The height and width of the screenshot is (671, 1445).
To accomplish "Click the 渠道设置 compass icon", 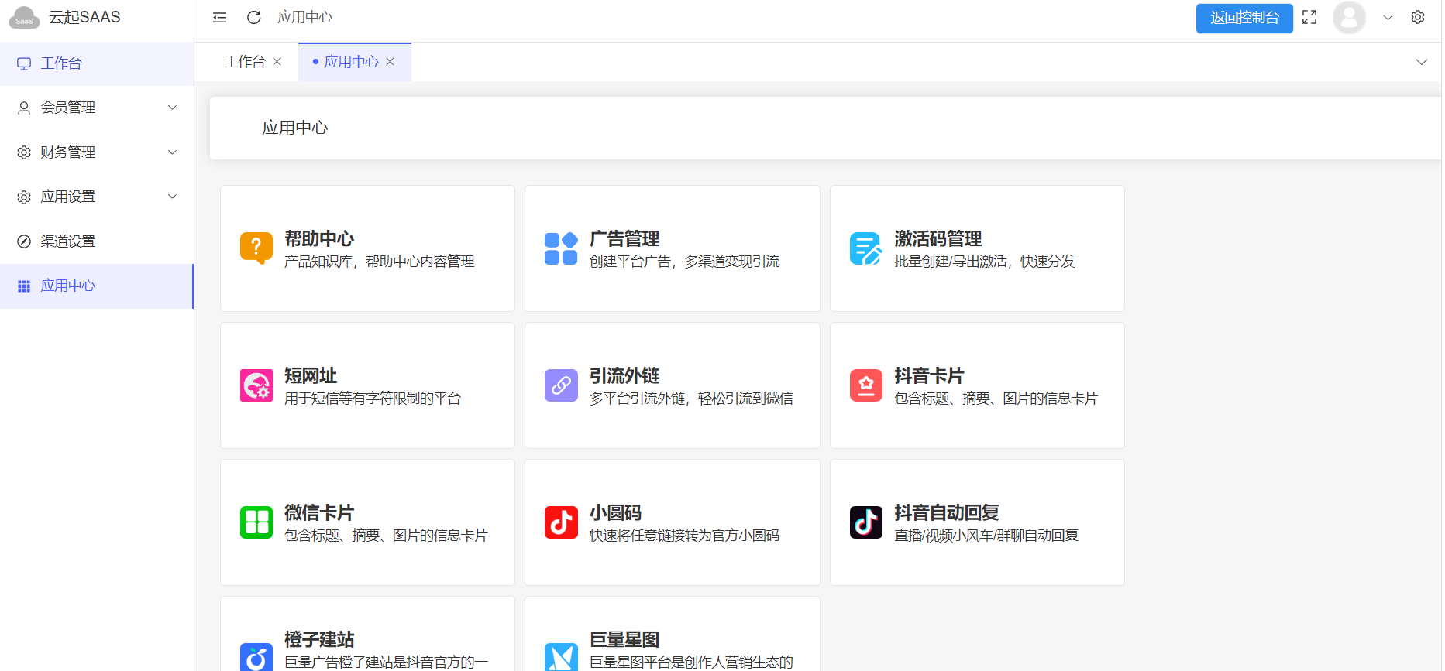I will click(x=24, y=241).
